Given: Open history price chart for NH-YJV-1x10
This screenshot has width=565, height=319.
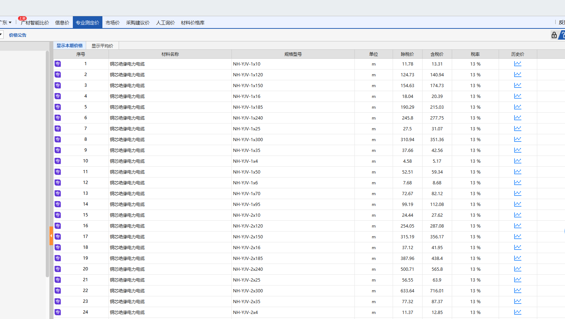Looking at the screenshot, I should click(x=517, y=64).
